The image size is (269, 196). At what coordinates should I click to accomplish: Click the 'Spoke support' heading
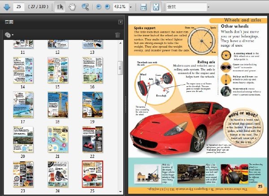click(145, 28)
